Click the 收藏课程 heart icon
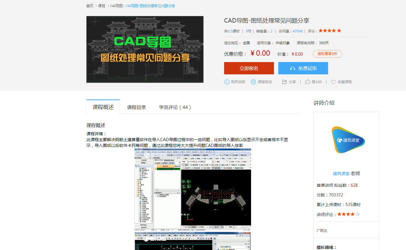 (x=333, y=82)
